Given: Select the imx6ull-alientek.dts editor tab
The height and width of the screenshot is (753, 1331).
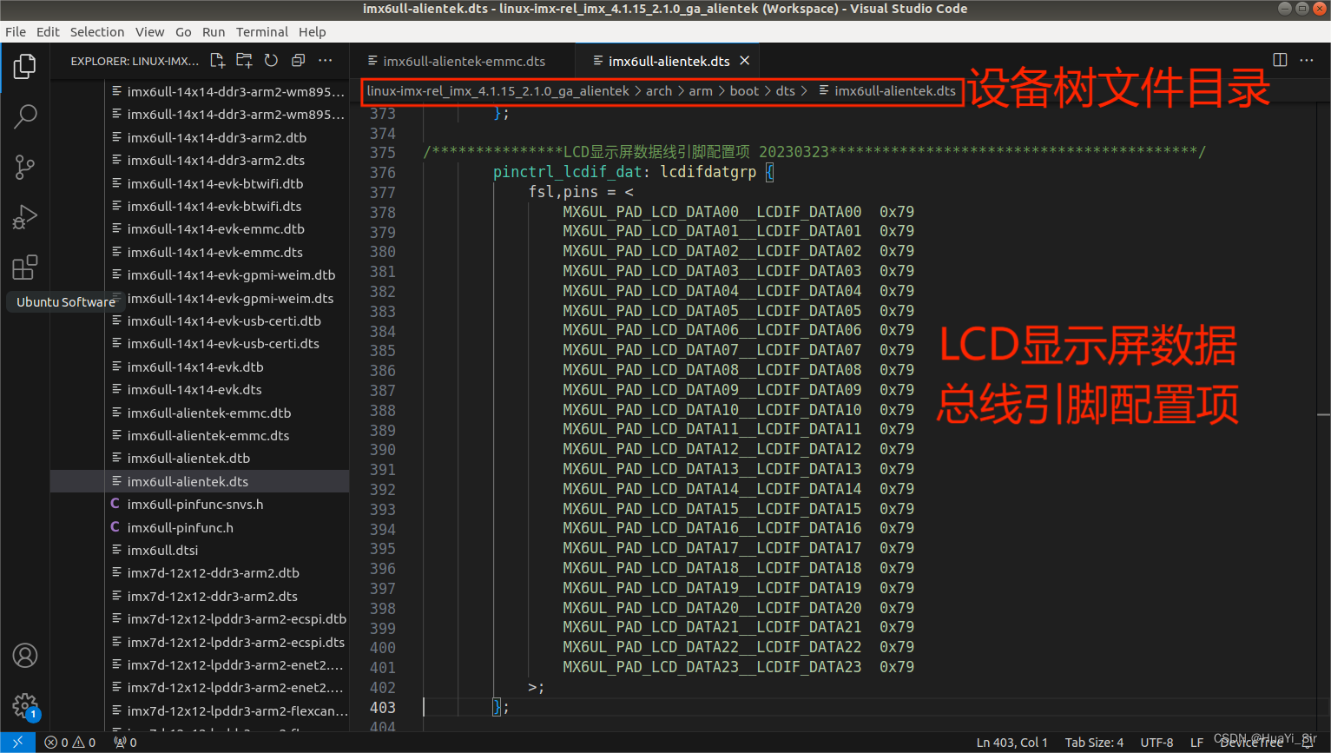Looking at the screenshot, I should (x=668, y=61).
